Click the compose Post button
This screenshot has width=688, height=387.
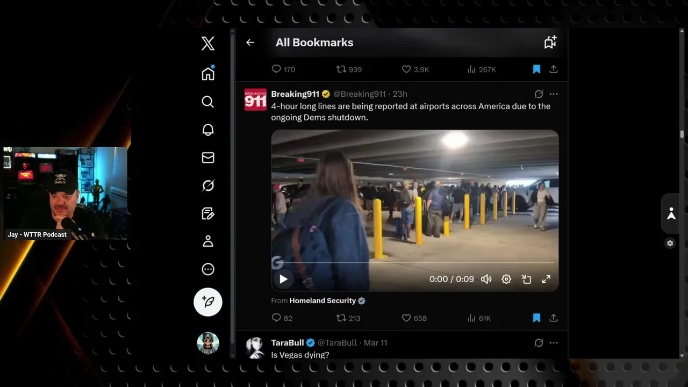208,302
